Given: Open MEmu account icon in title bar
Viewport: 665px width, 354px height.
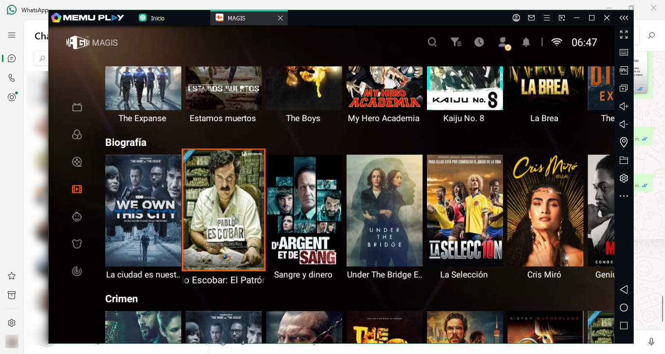Looking at the screenshot, I should point(516,18).
